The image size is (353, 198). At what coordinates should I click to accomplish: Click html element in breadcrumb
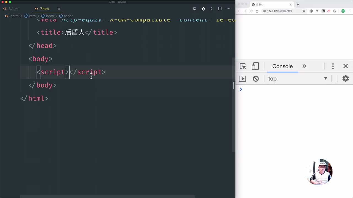(x=30, y=16)
